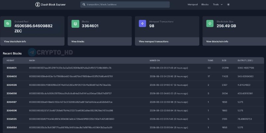Image resolution: width=266 pixels, height=133 pixels.
Task: Click the Blocks database icon
Action: coord(75,23)
